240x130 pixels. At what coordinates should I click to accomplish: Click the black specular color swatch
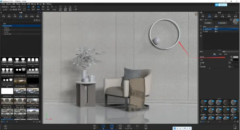[x=236, y=60]
